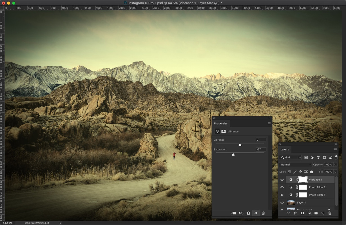
Task: Open the Properties panel menu
Action: click(269, 123)
